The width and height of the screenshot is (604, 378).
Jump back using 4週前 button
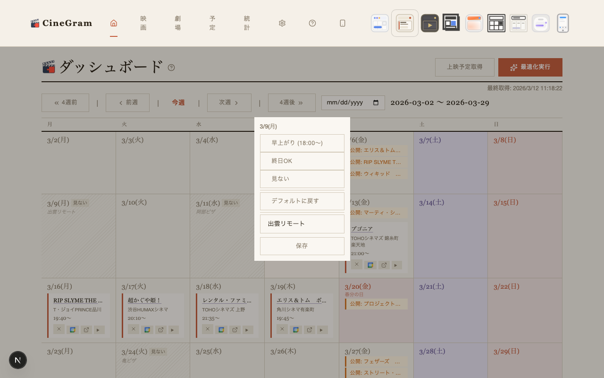tap(65, 103)
